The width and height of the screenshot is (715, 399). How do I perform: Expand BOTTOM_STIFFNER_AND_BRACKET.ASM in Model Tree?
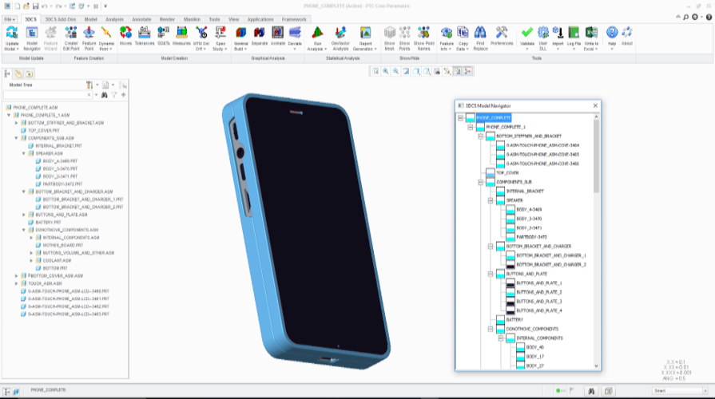[17, 123]
